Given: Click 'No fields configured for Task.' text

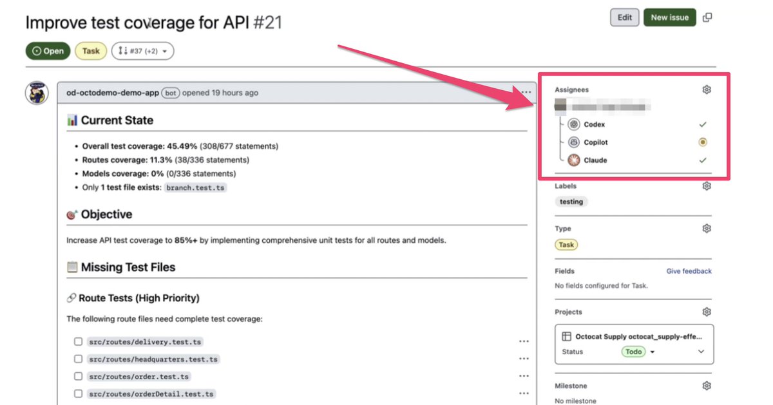Looking at the screenshot, I should pos(601,285).
